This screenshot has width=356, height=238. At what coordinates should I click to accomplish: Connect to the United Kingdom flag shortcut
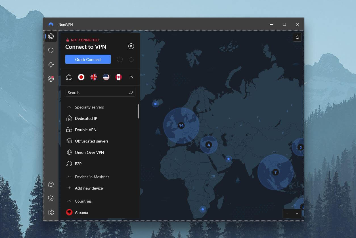(94, 77)
